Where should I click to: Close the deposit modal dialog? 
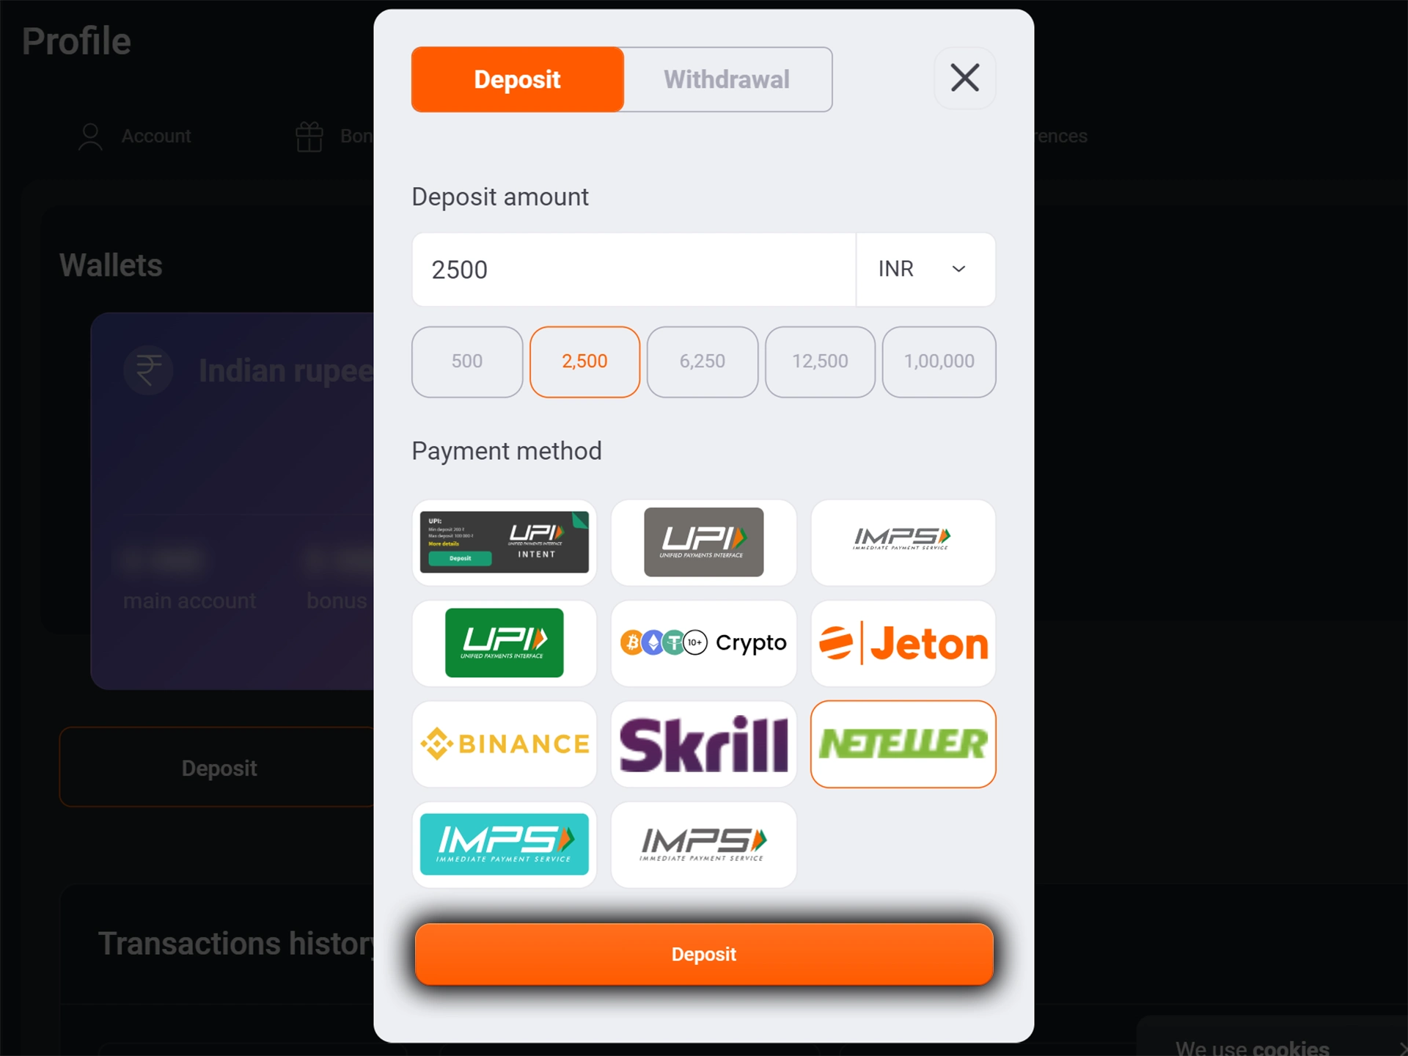coord(964,78)
